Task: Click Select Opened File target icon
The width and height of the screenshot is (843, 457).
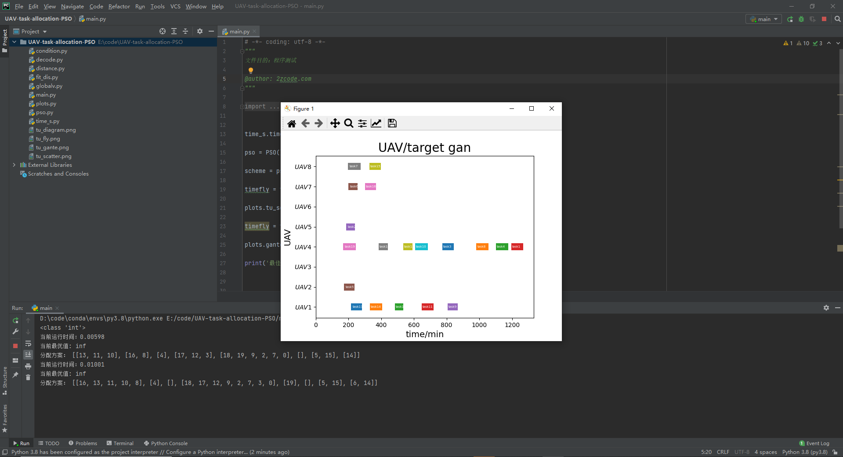Action: pos(163,31)
